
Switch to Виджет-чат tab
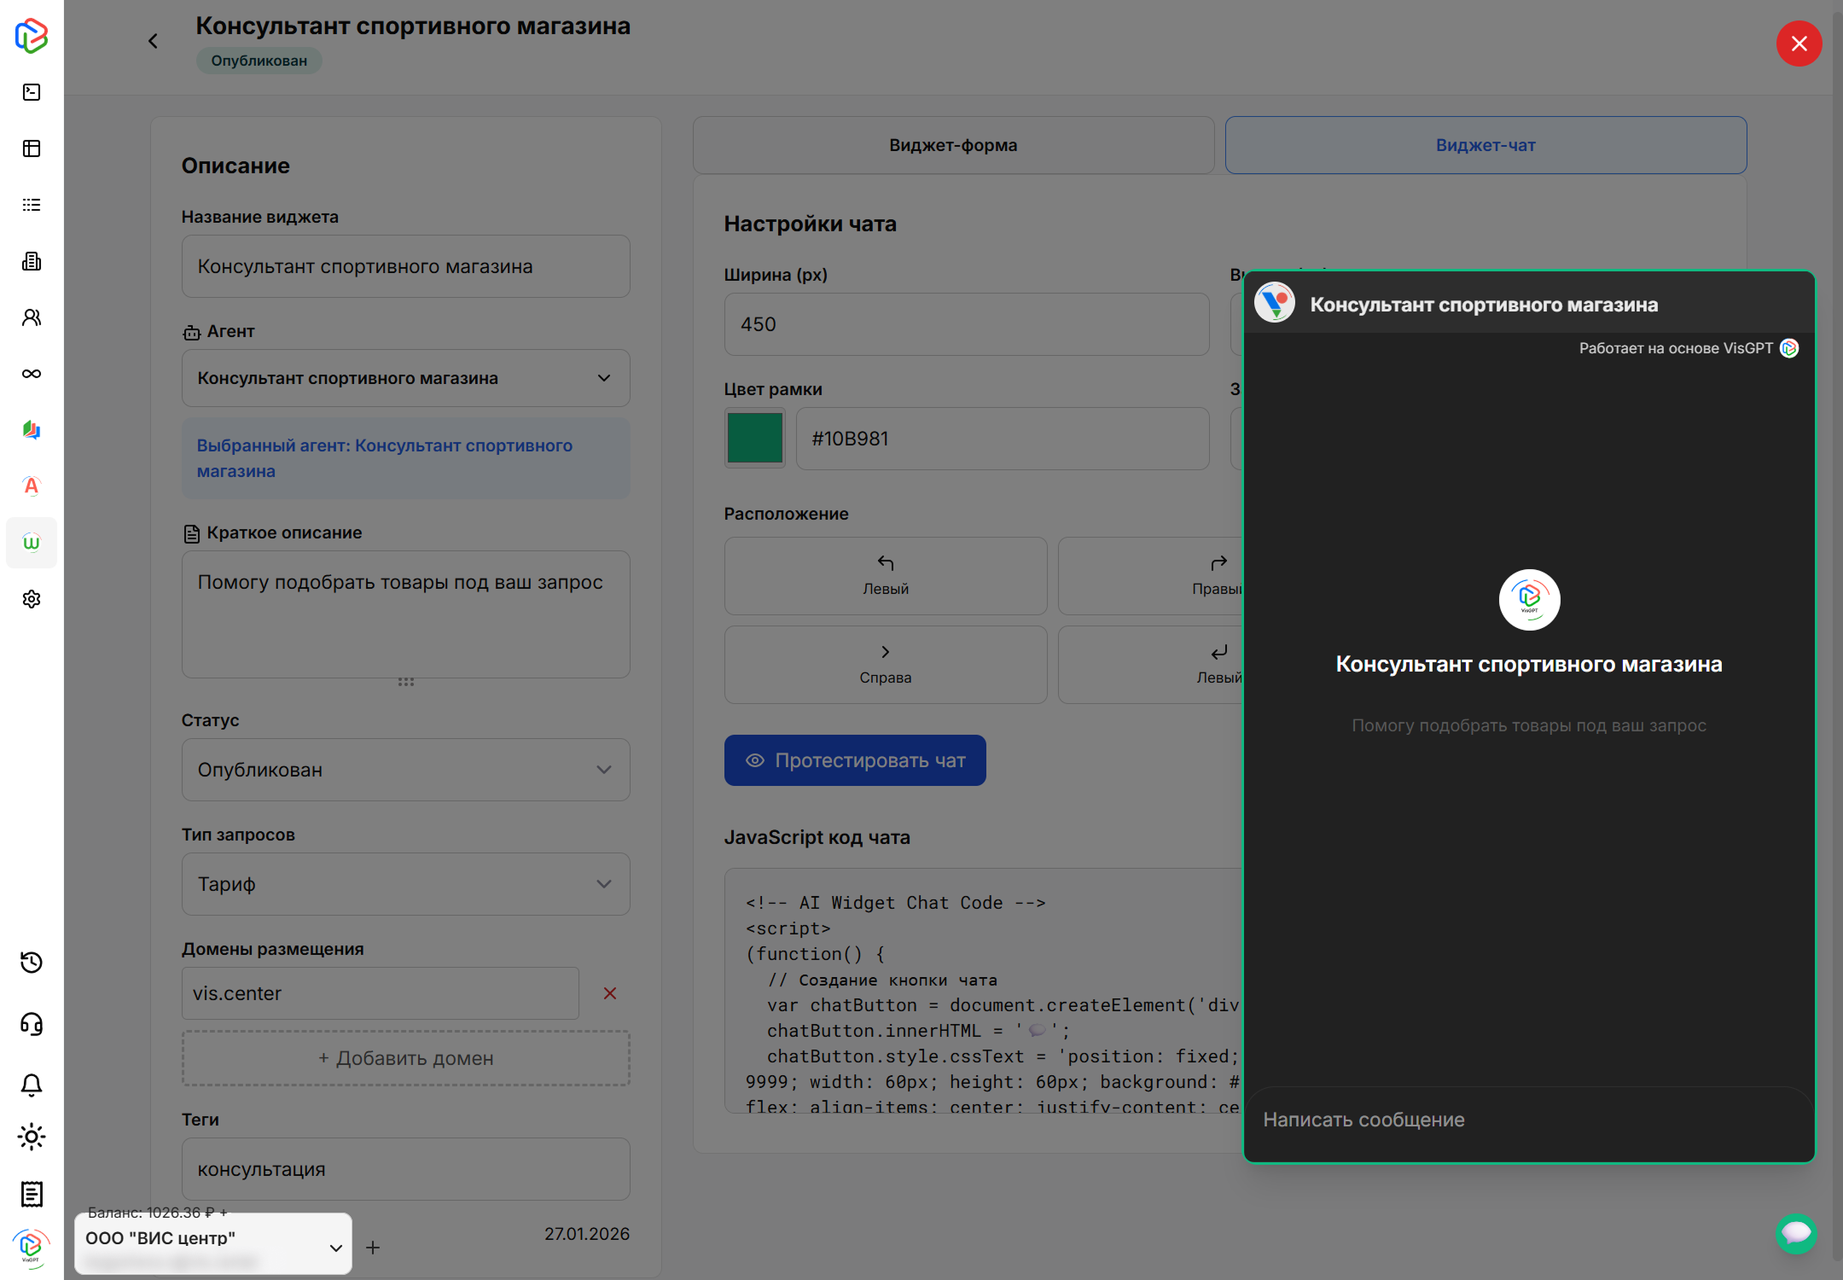pyautogui.click(x=1485, y=145)
